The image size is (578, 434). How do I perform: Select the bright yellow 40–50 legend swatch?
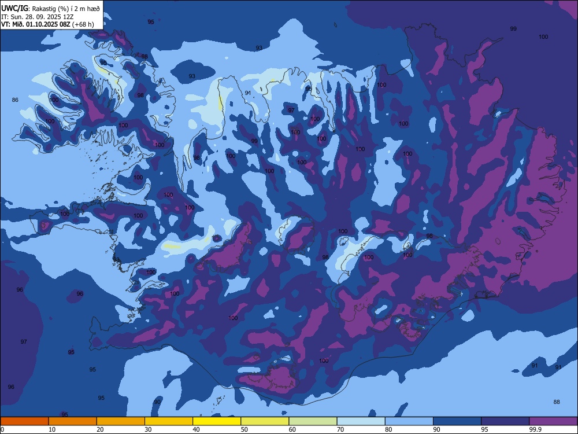[217, 421]
